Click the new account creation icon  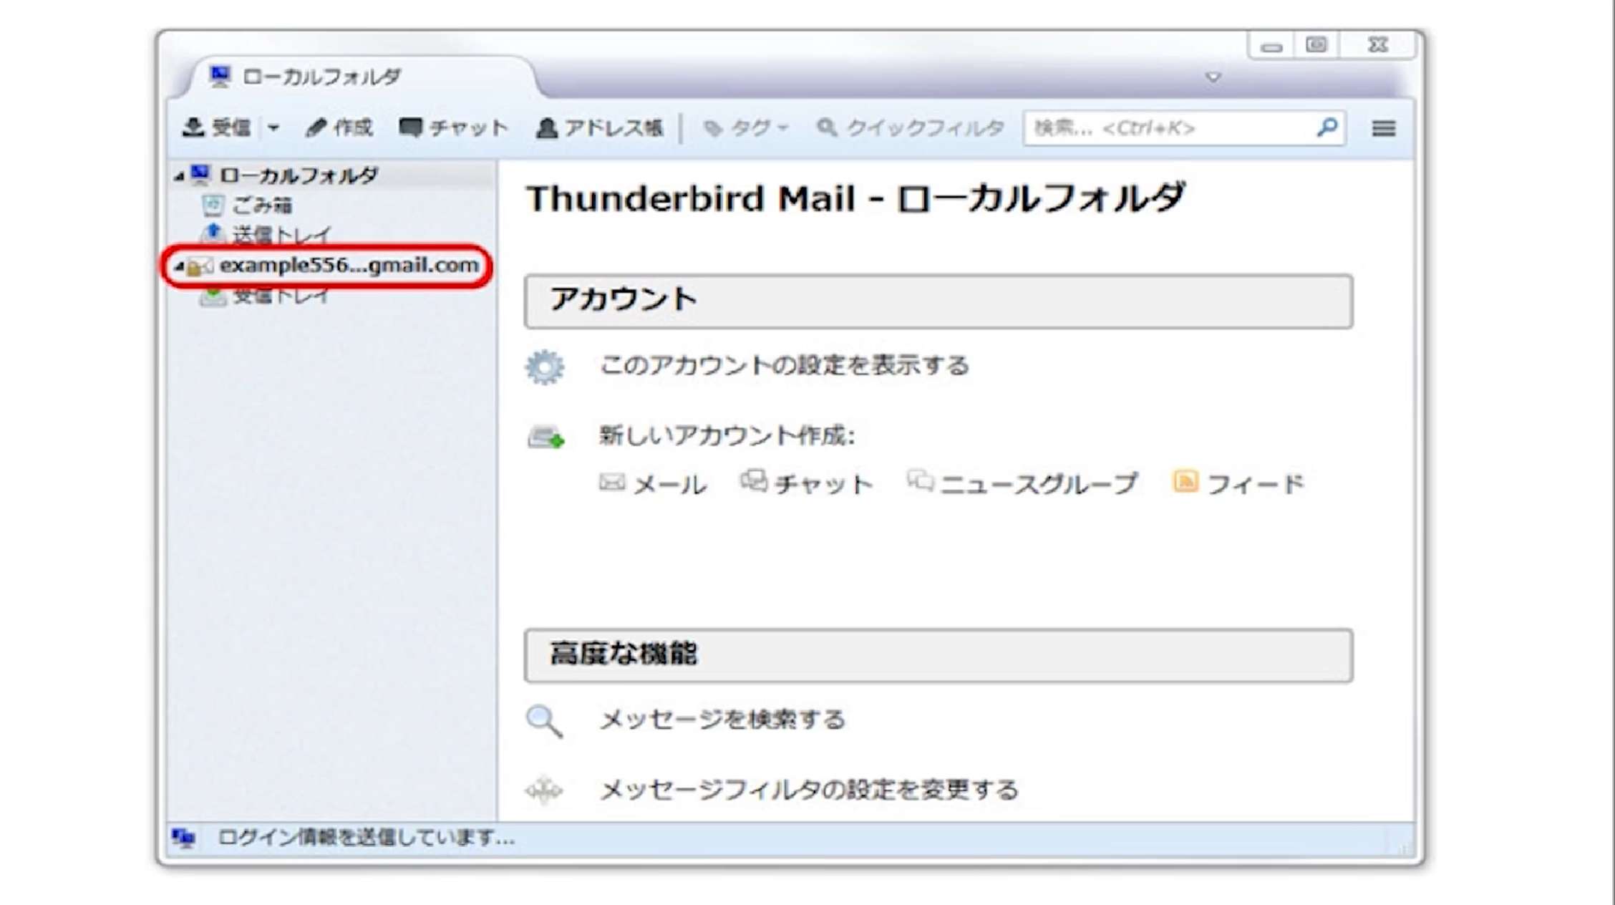point(546,436)
